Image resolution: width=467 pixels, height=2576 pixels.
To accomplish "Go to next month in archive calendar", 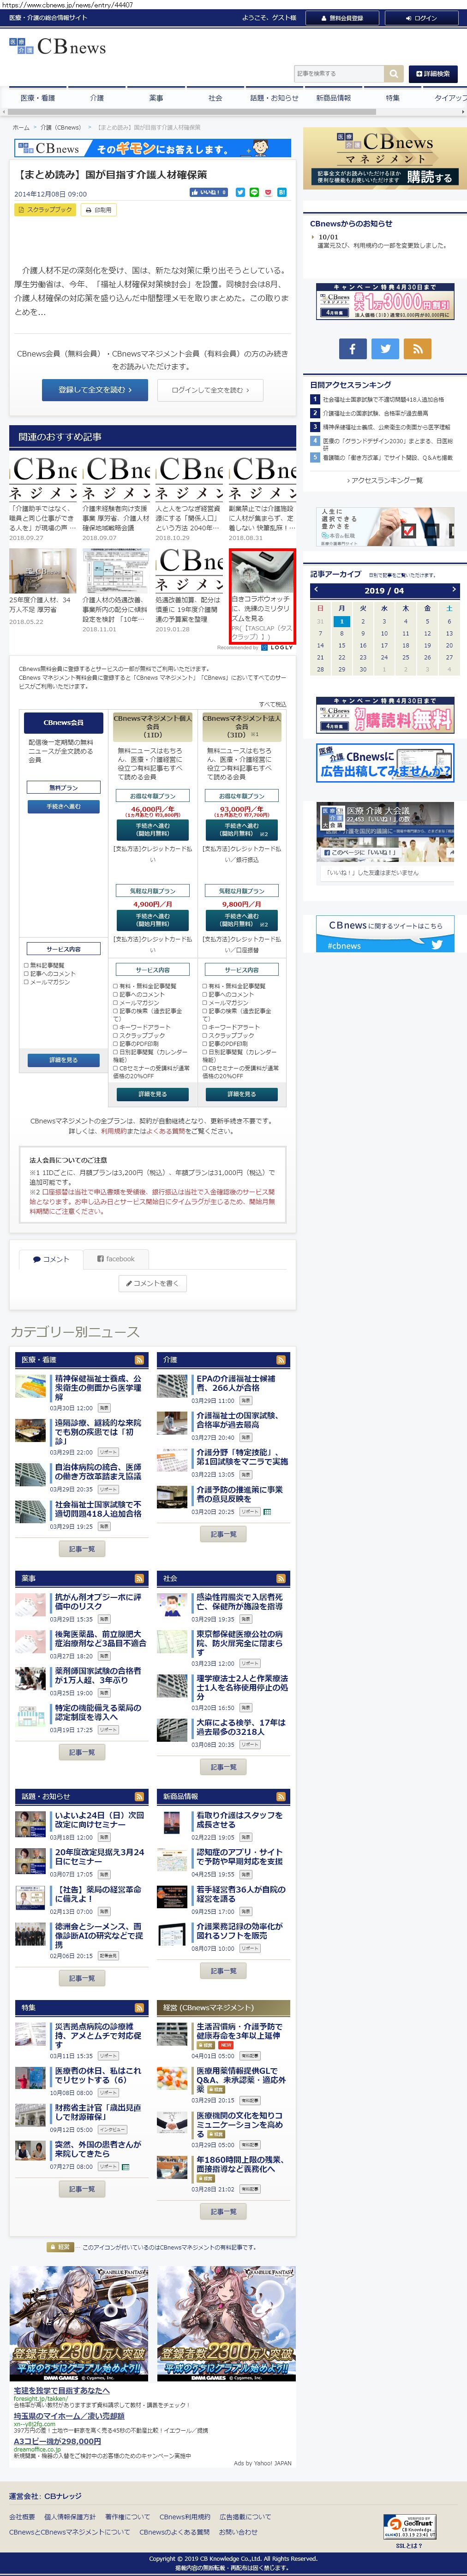I will click(453, 590).
